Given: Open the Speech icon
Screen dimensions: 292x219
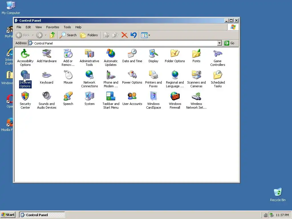Looking at the screenshot, I should pos(68,98).
